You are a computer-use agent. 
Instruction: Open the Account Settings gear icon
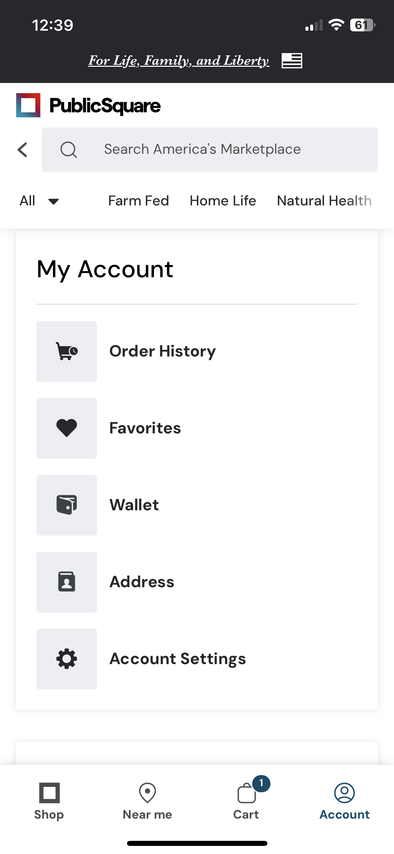(67, 659)
